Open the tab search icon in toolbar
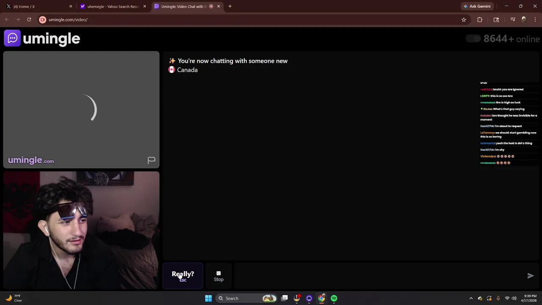Viewport: 542px width, 305px height. (x=496, y=19)
